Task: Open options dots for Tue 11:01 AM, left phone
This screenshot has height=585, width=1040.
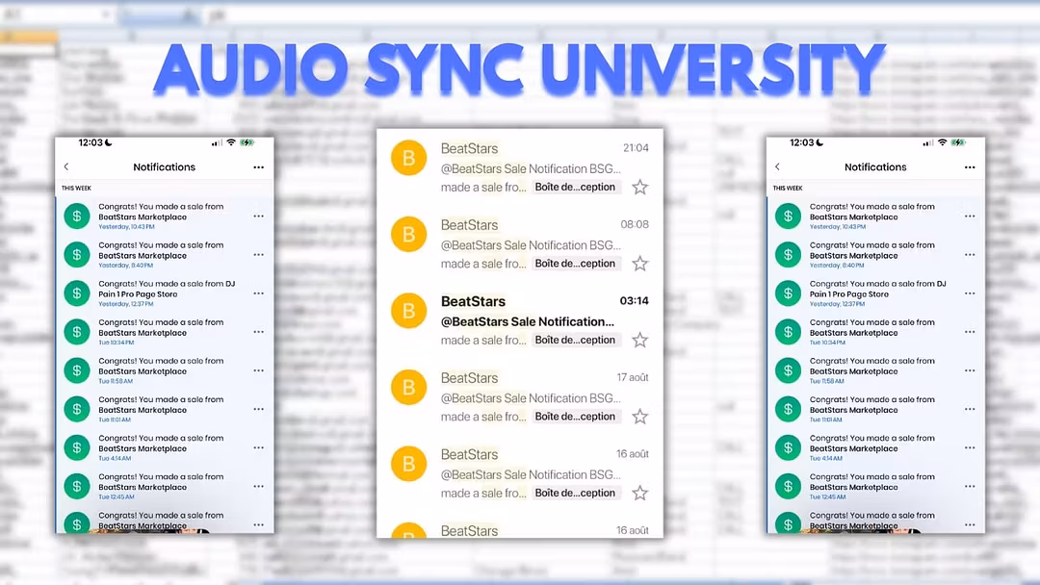Action: (259, 409)
